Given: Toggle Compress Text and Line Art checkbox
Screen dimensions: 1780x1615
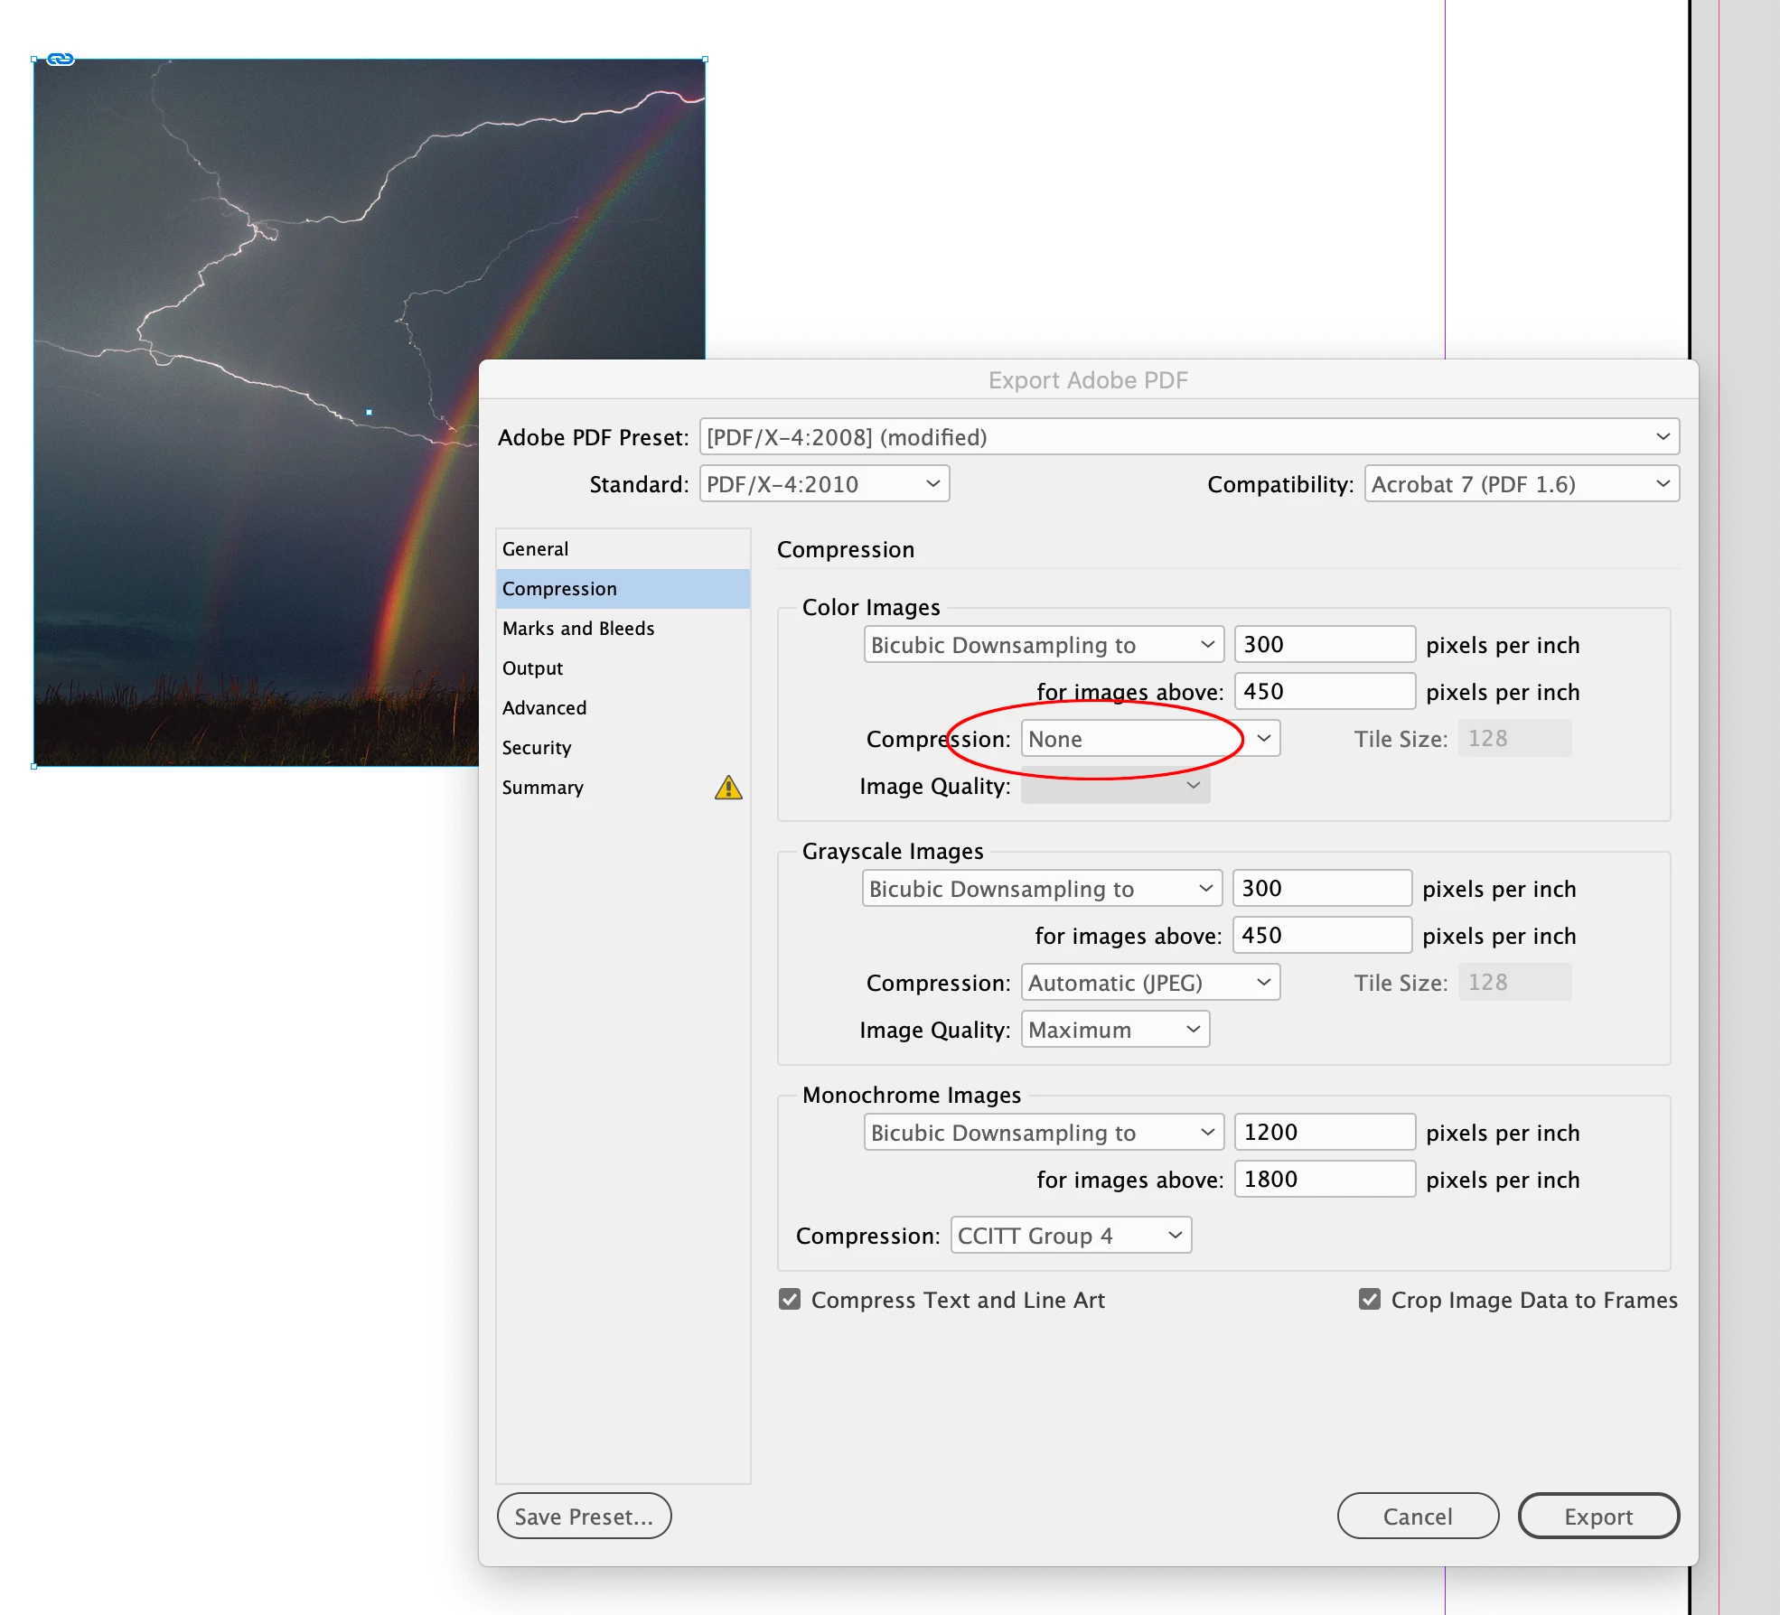Looking at the screenshot, I should [790, 1300].
